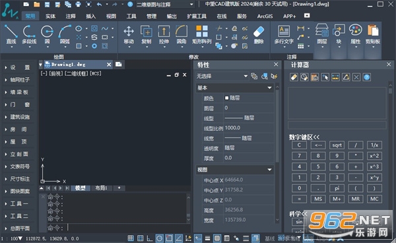Click the 颜色 随层 color swatch value

click(x=249, y=98)
